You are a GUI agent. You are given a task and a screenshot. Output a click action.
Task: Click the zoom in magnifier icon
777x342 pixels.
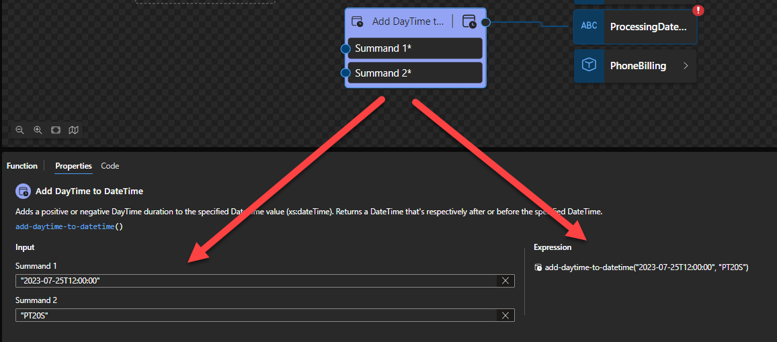point(38,130)
